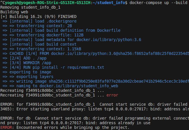189x130 pixels.
Task: Click the 'load .dockerignore' line
Action: [40, 21]
